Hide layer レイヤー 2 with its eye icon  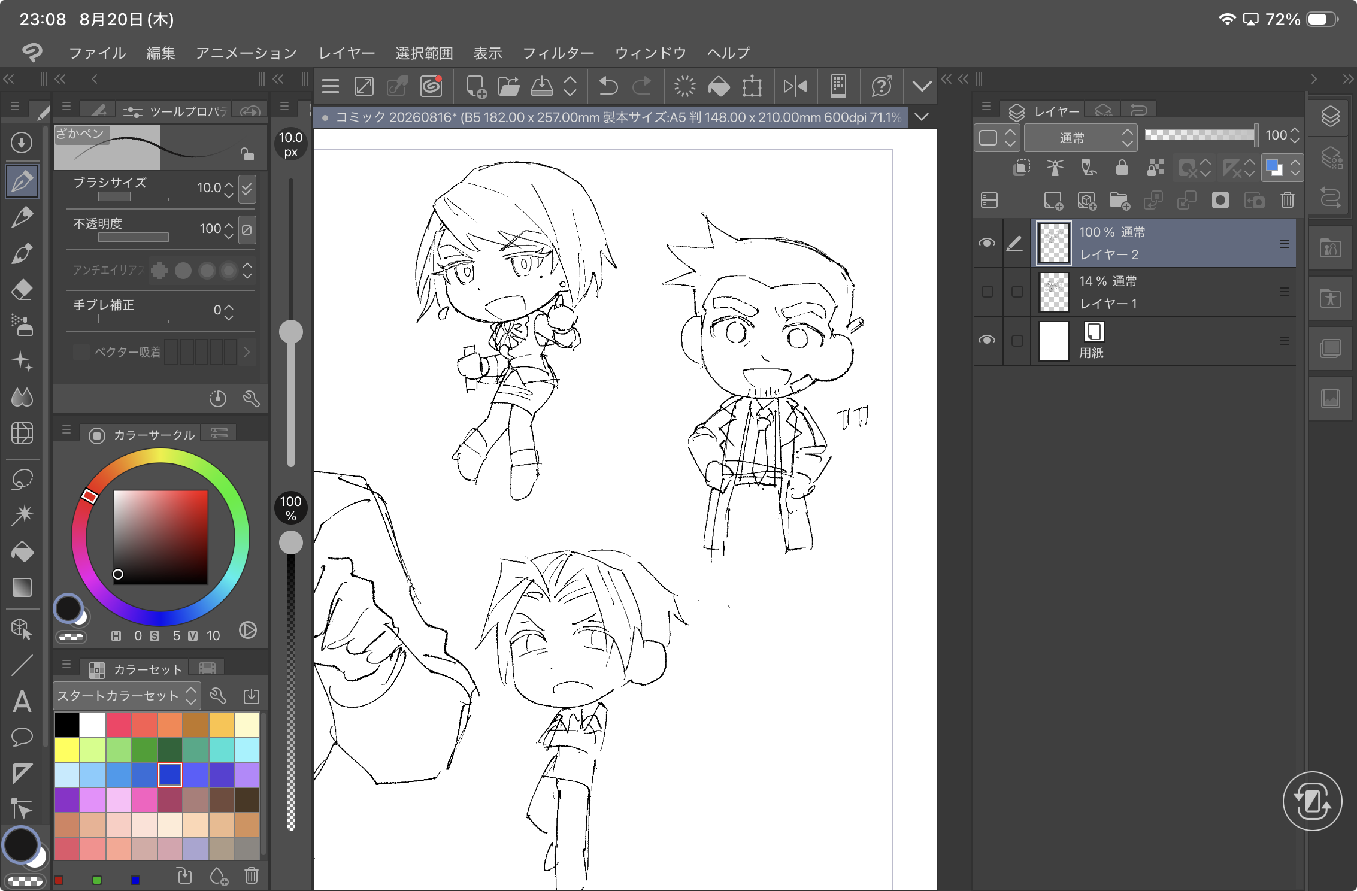(x=987, y=243)
